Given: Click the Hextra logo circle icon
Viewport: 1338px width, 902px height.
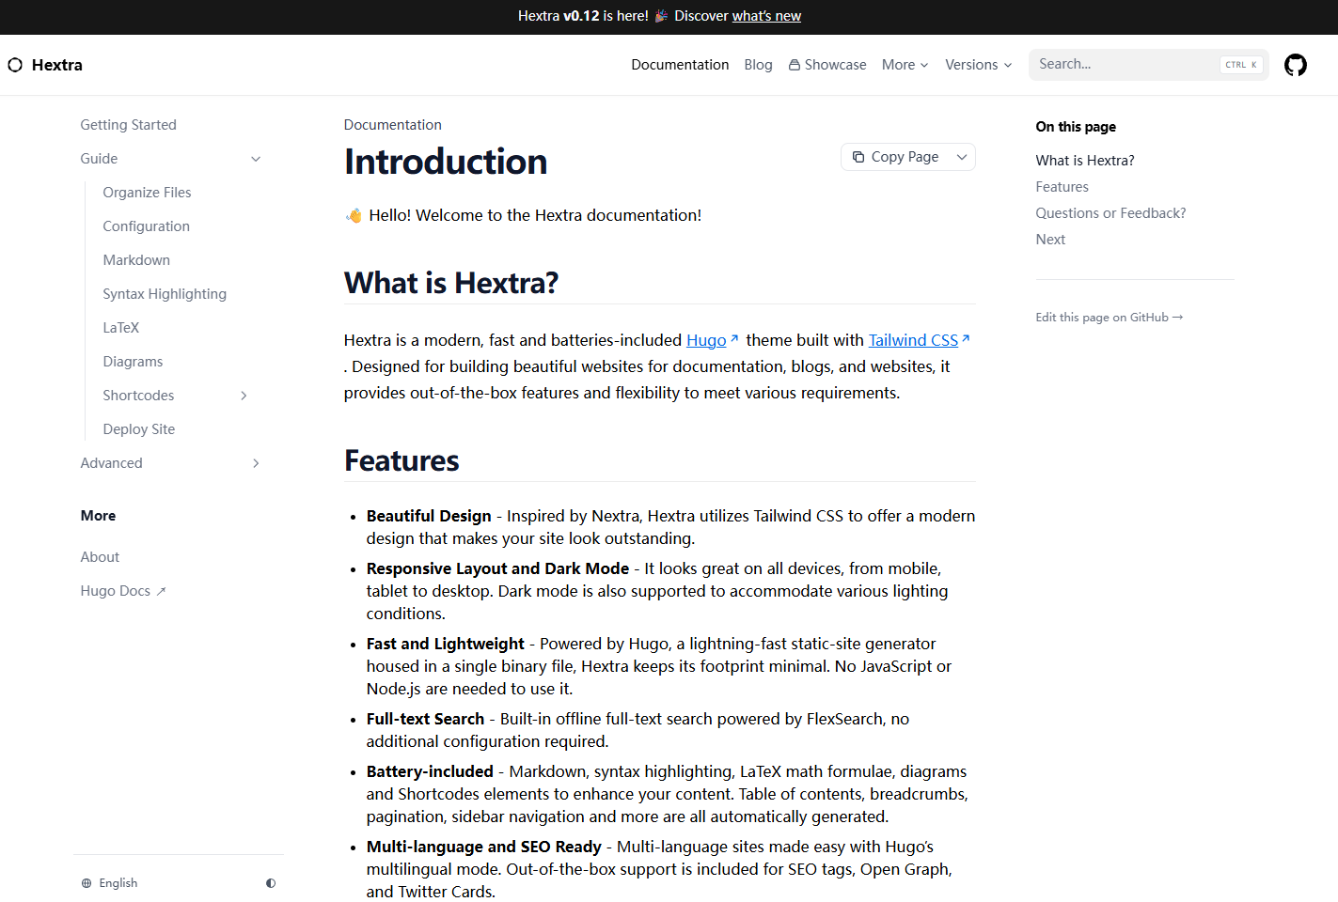Looking at the screenshot, I should coord(15,65).
